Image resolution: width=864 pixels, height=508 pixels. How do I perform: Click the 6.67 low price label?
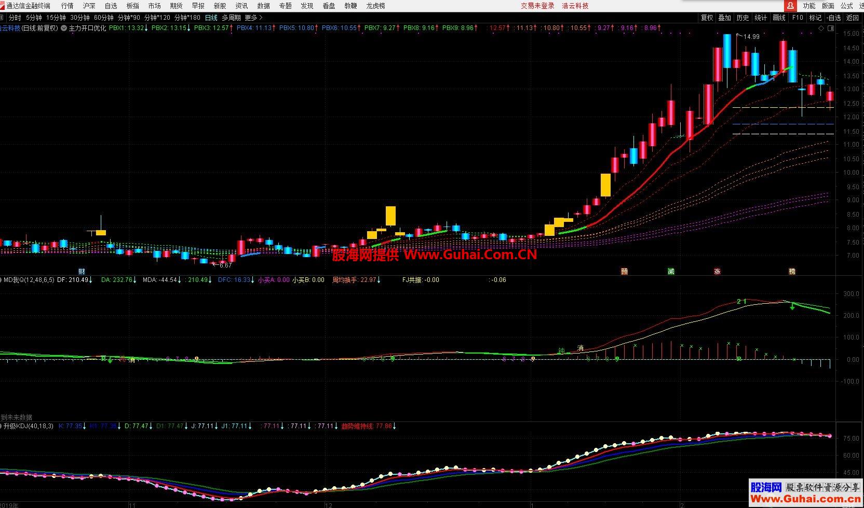click(x=225, y=265)
